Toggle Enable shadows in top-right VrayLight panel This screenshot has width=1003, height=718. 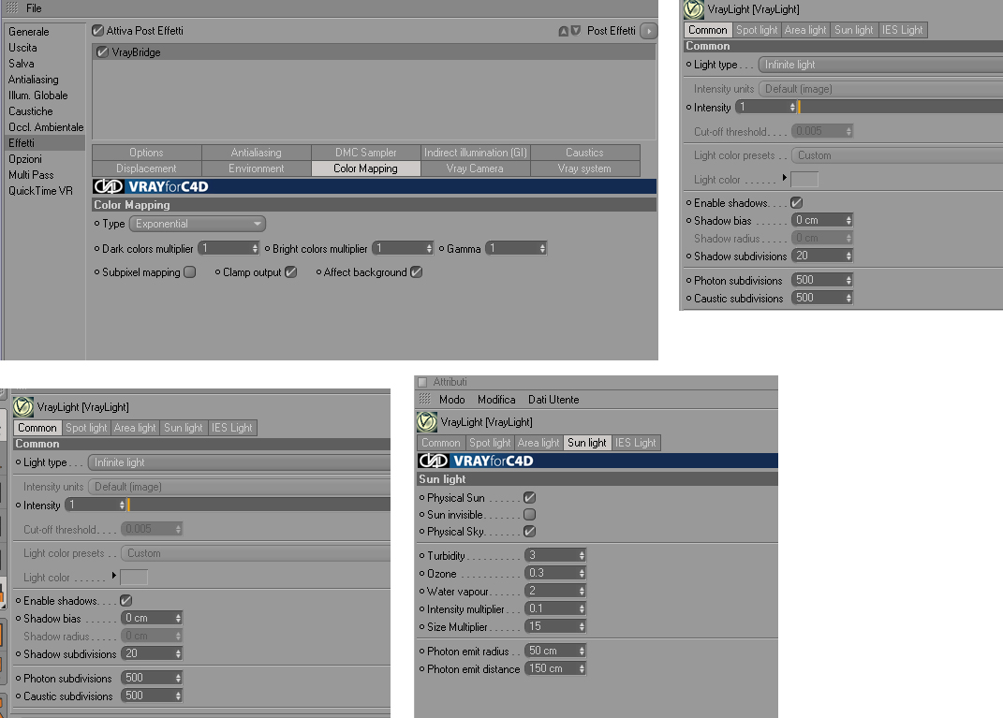pos(796,203)
